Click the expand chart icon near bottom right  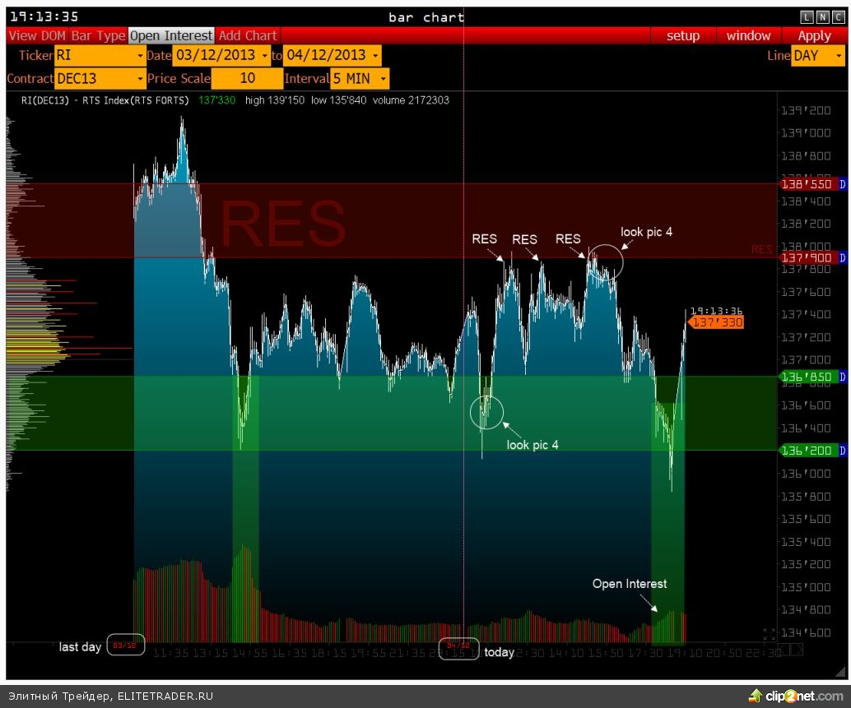click(770, 634)
